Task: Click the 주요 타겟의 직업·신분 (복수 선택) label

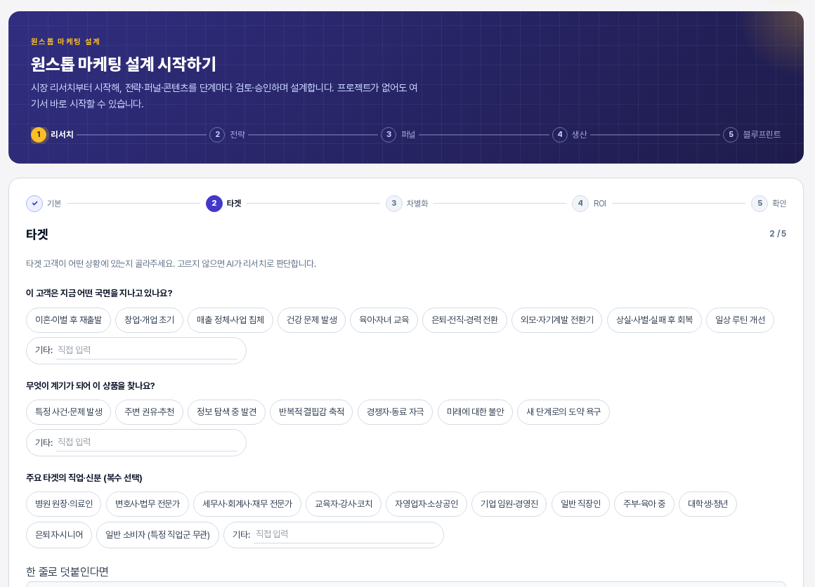Action: tap(84, 478)
